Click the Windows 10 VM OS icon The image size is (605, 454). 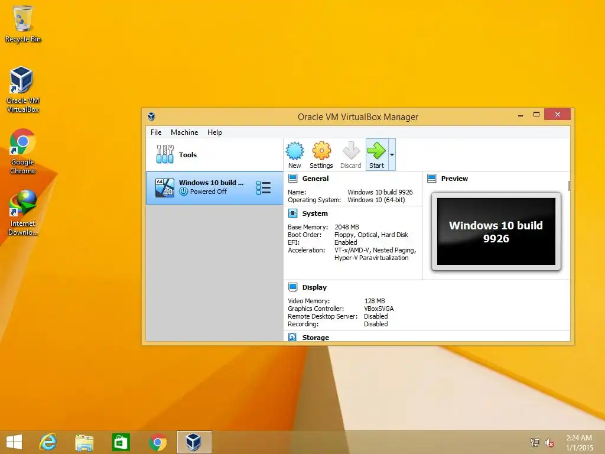click(x=165, y=187)
